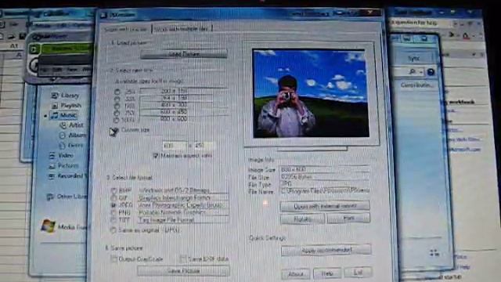This screenshot has height=282, width=501.
Task: Click the Windows logo beside Media Guide
Action: point(48,226)
